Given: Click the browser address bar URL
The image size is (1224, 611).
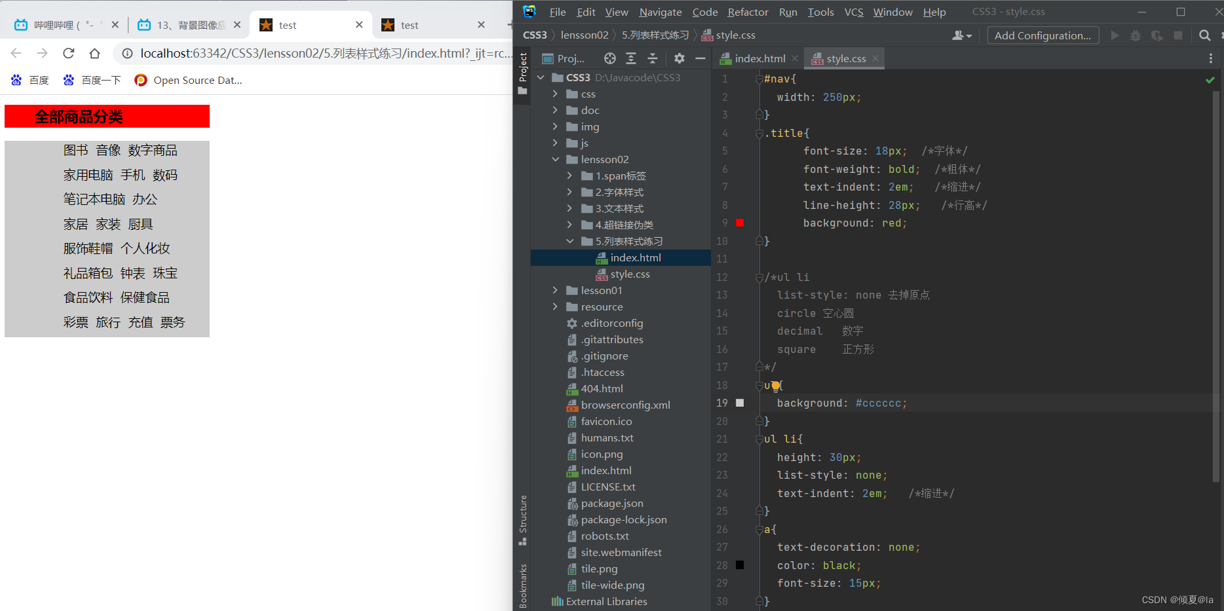Looking at the screenshot, I should (326, 53).
